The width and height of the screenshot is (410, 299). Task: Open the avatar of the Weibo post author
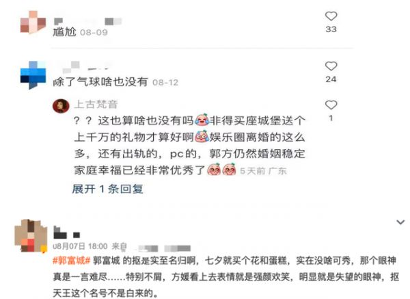pos(31,235)
